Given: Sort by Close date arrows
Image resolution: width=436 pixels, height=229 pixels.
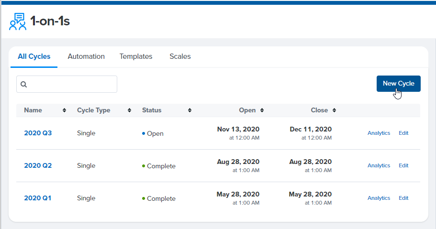Looking at the screenshot, I should click(x=334, y=110).
